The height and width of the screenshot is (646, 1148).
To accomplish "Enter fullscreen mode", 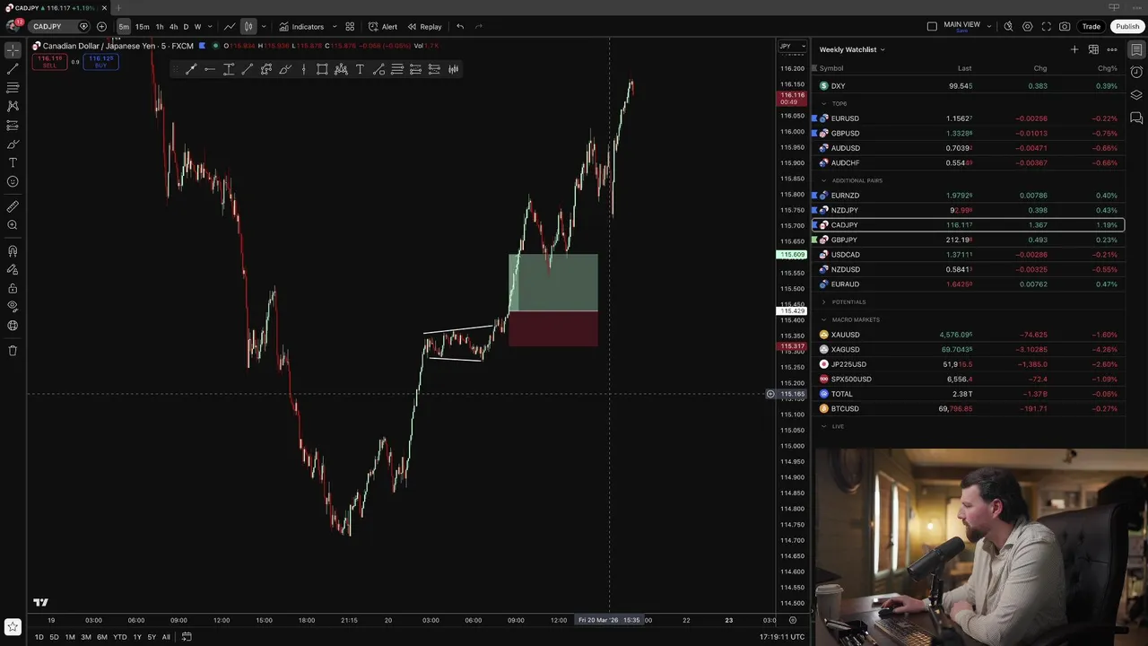I will 1046,27.
